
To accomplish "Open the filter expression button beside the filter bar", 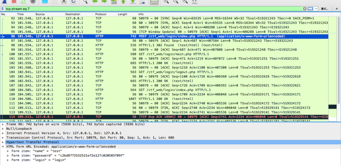I will coord(324,9).
